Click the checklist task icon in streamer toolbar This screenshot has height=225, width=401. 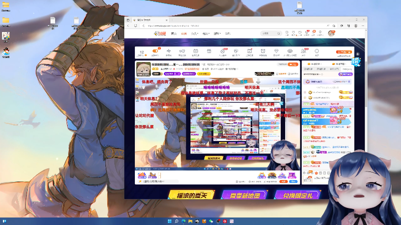click(249, 51)
